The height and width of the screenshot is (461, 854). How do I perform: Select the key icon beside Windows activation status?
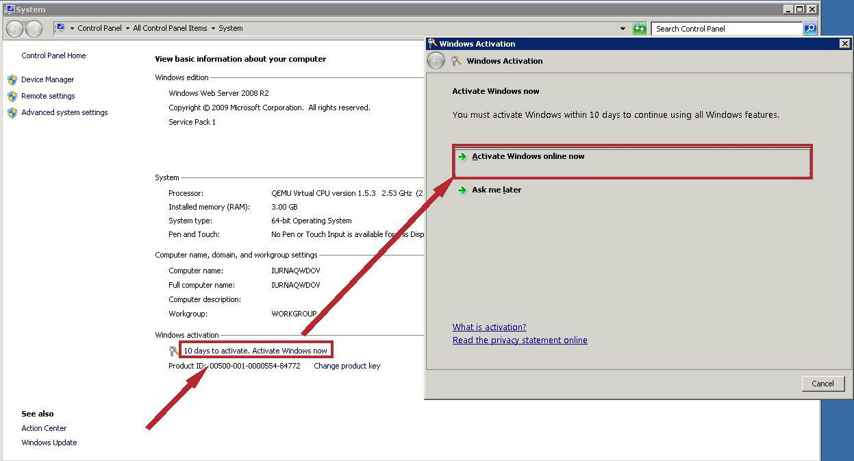[x=173, y=350]
